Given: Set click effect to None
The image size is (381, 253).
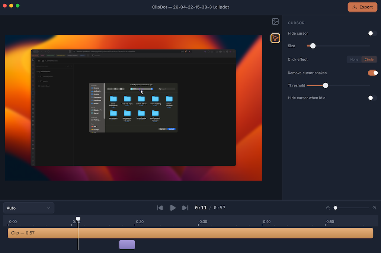Looking at the screenshot, I should tap(354, 60).
